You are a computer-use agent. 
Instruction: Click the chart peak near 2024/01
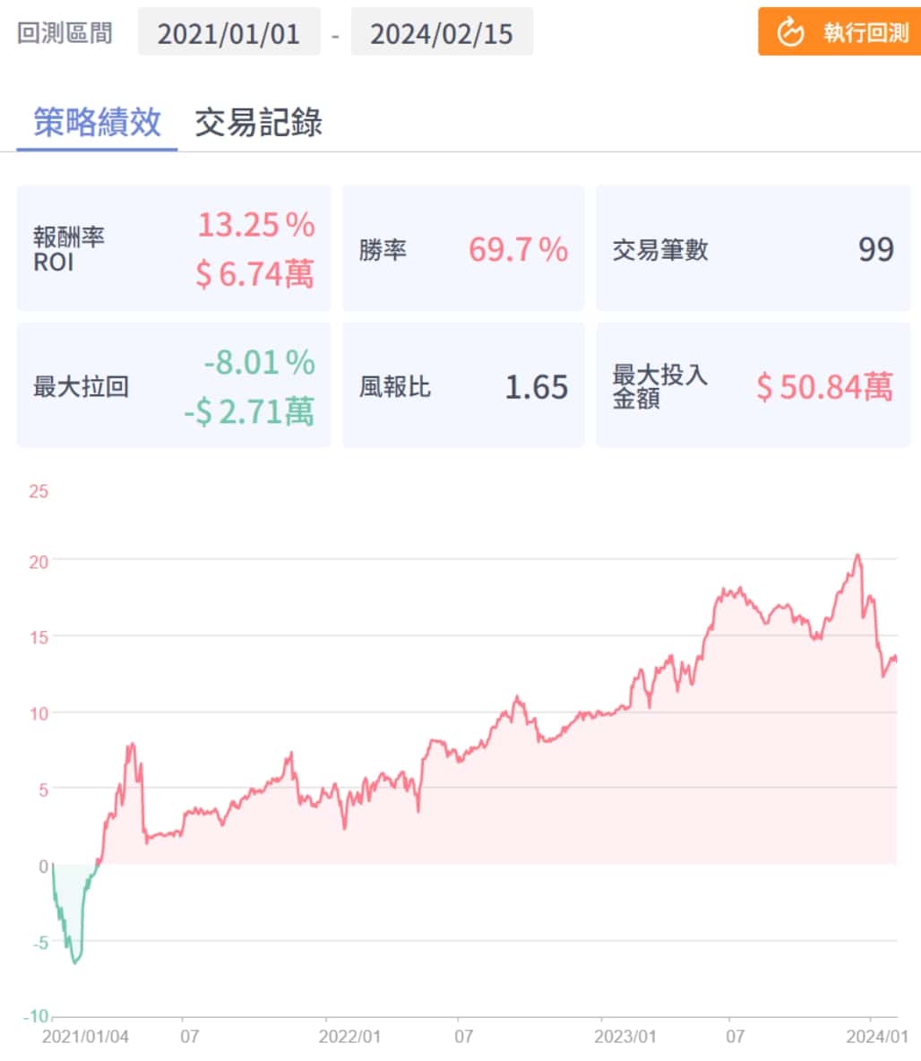point(857,556)
